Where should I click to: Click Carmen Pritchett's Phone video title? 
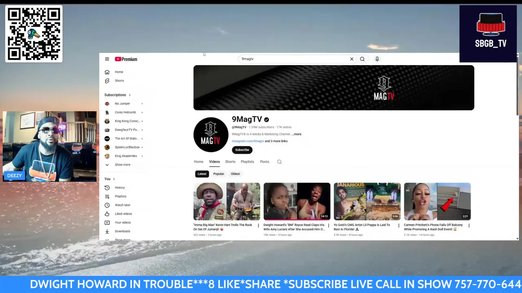click(433, 227)
